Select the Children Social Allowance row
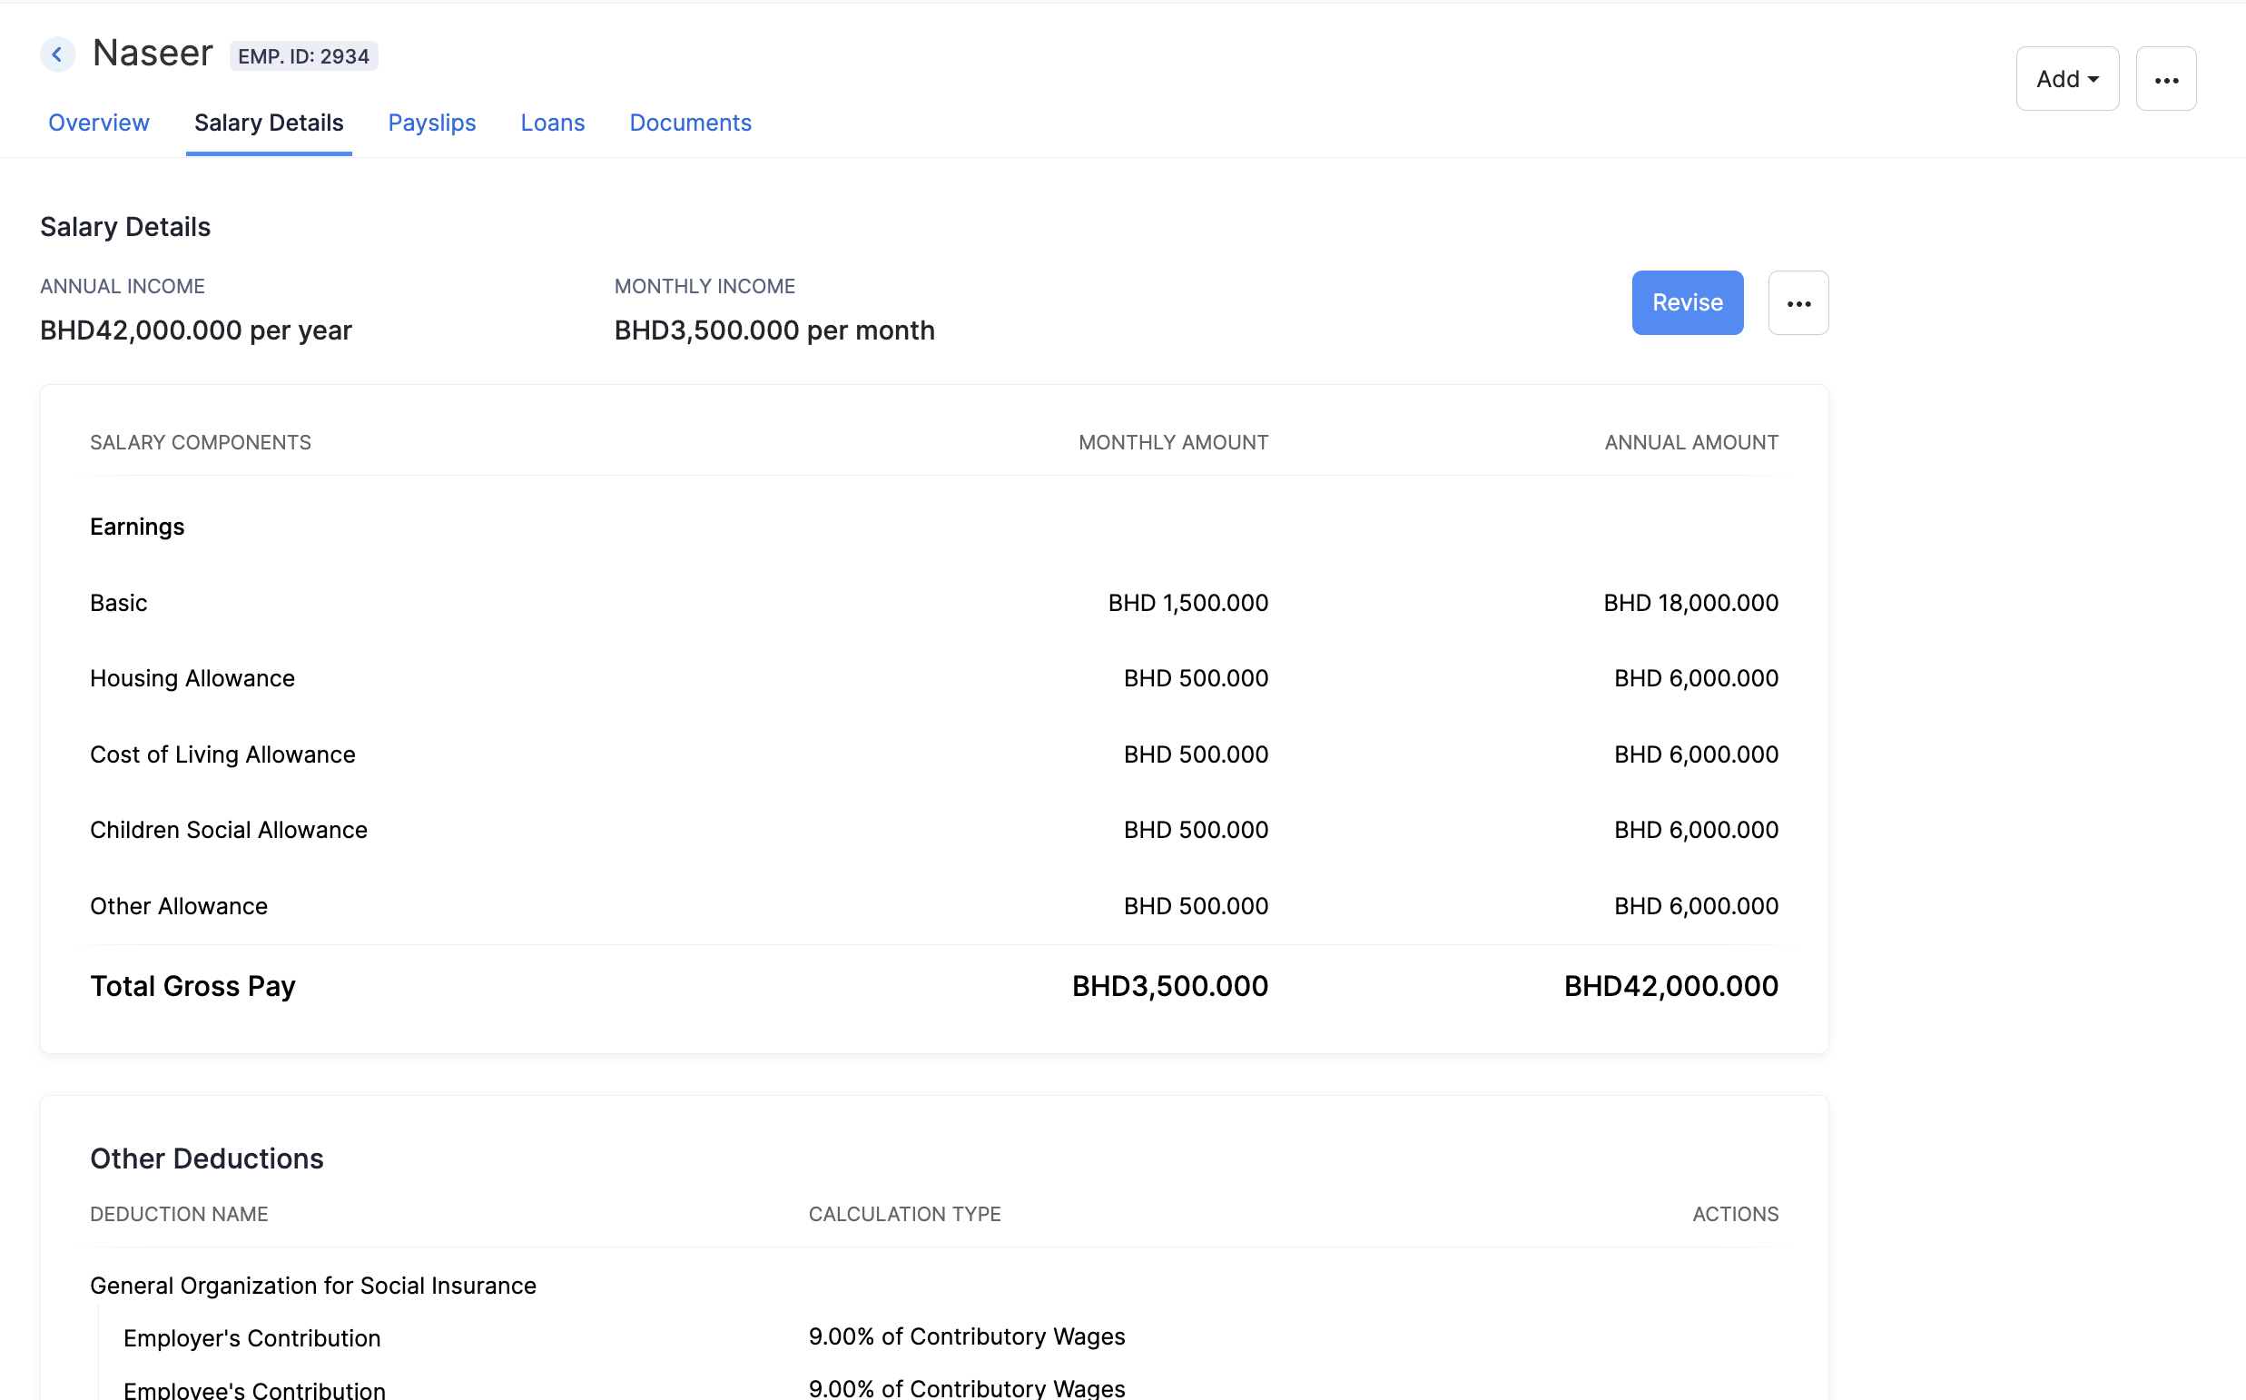 coord(228,831)
